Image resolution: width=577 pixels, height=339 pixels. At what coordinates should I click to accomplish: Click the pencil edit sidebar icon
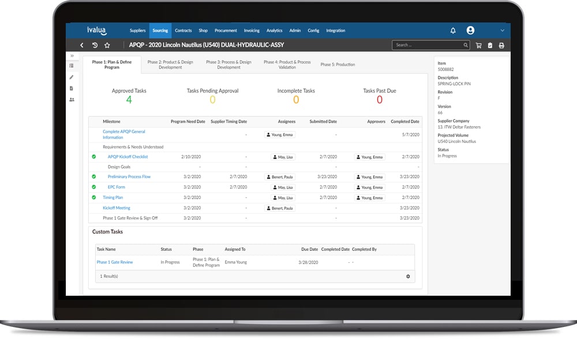(72, 77)
